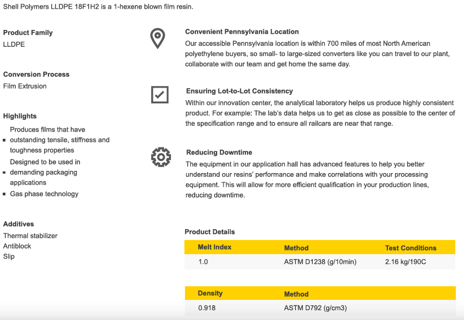The height and width of the screenshot is (320, 464).
Task: Click the Density column header
Action: point(210,293)
